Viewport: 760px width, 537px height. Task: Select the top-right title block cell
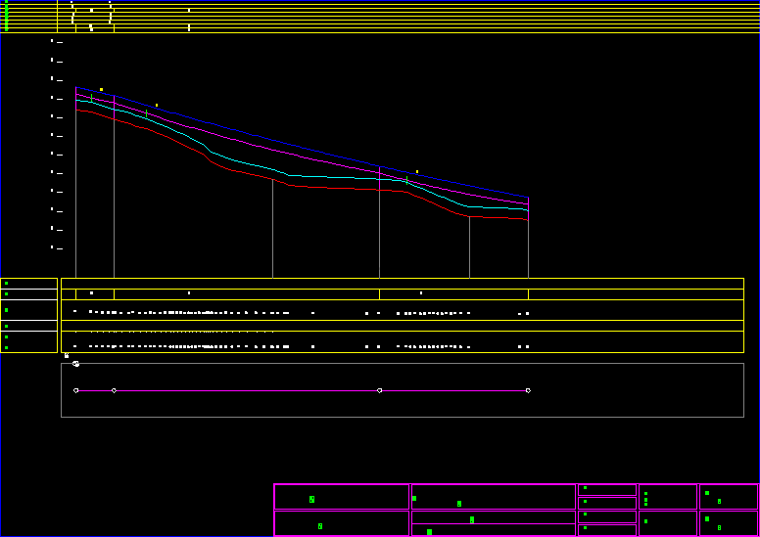coord(729,496)
